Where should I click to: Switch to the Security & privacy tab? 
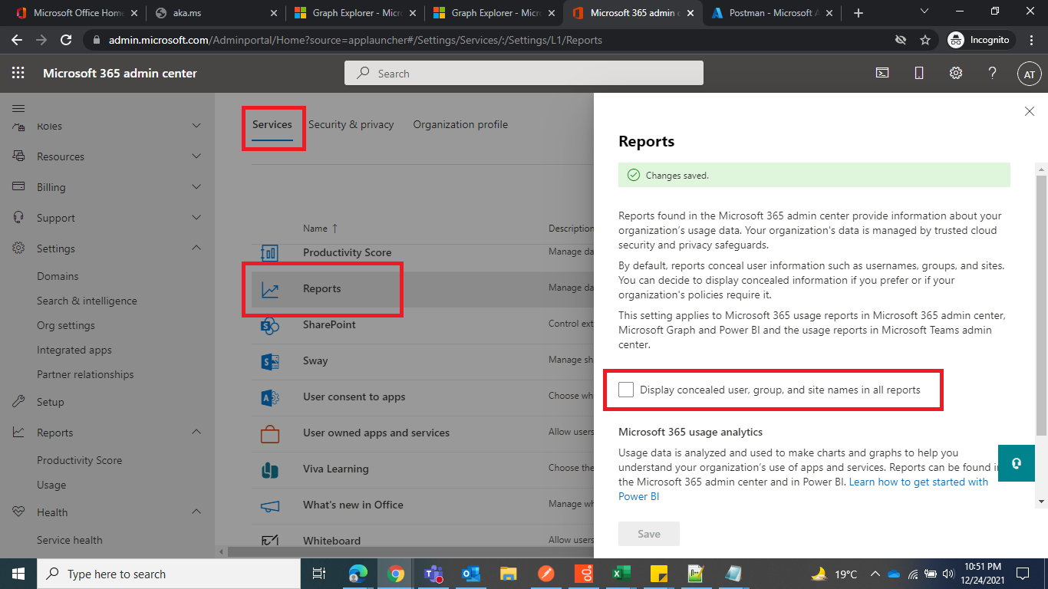tap(351, 124)
